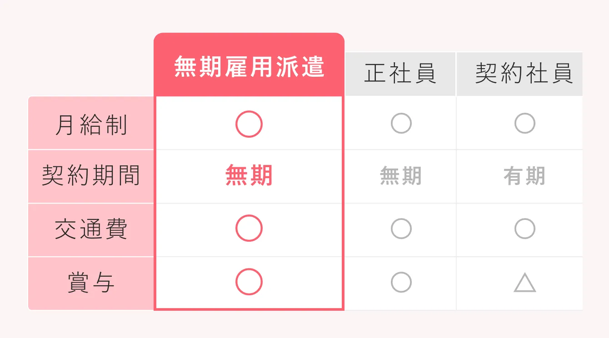Click 契約社員 gray circle for 月給制
This screenshot has width=609, height=338.
pyautogui.click(x=525, y=123)
